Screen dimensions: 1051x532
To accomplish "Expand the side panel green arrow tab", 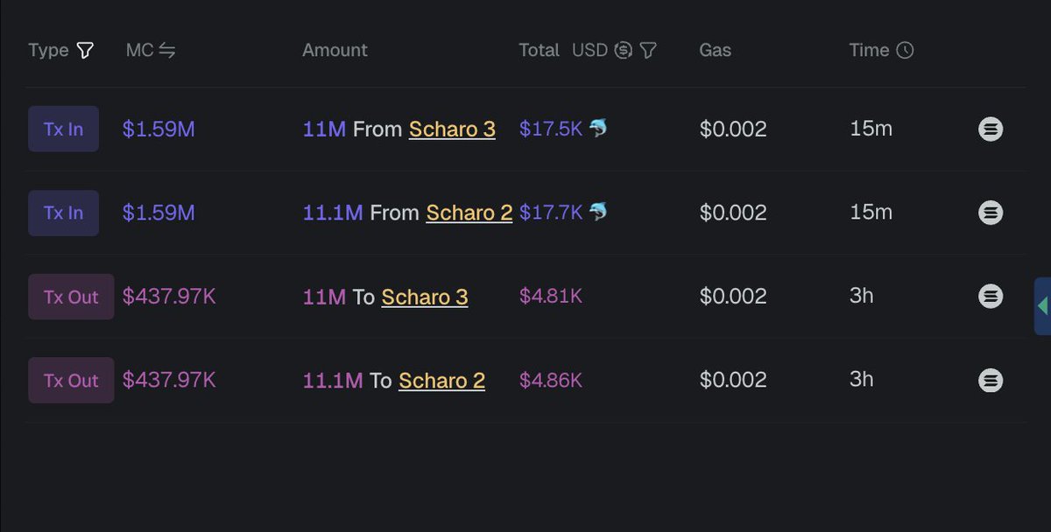I will click(x=1042, y=306).
